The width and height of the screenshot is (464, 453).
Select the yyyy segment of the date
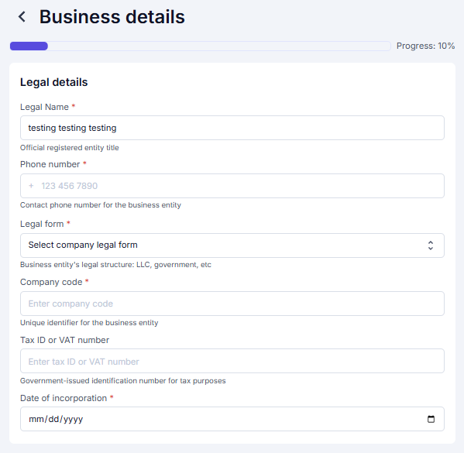click(x=73, y=419)
